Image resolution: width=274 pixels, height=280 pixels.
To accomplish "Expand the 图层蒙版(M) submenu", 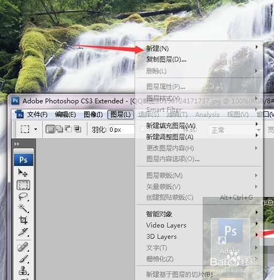I will coord(199,176).
